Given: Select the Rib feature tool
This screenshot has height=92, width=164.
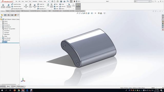Looking at the screenshot, I should pyautogui.click(x=56, y=4).
